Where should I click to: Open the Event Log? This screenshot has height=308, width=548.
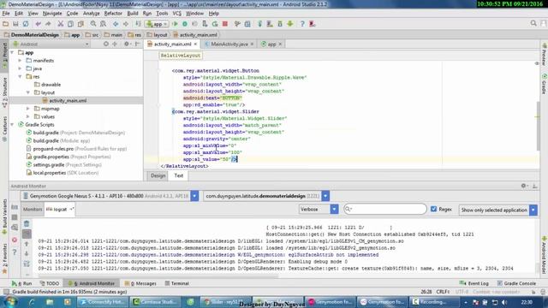[474, 283]
